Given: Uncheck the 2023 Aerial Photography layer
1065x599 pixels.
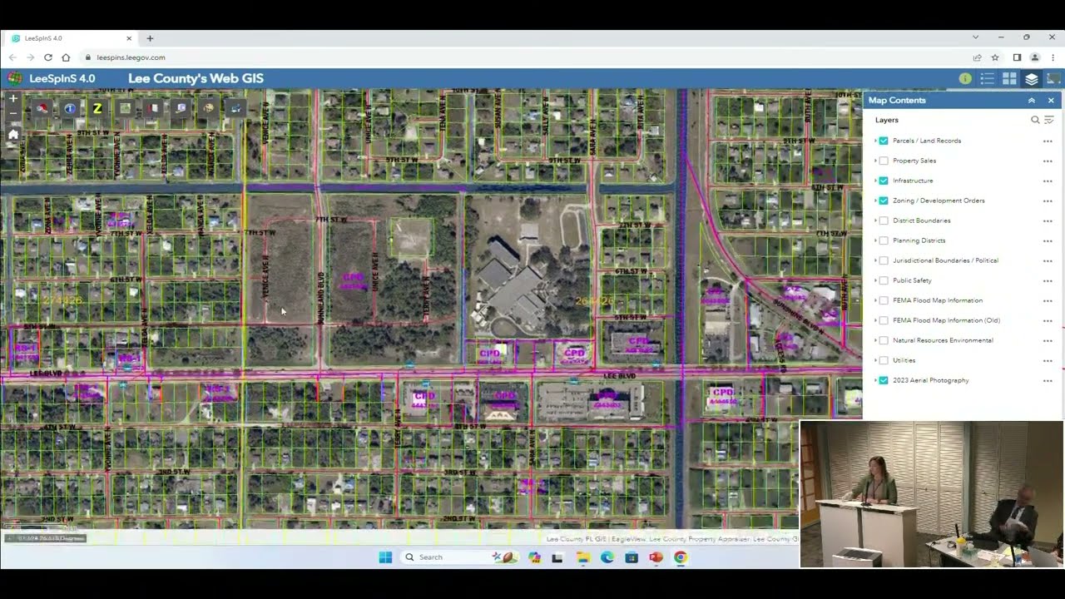Looking at the screenshot, I should [884, 380].
